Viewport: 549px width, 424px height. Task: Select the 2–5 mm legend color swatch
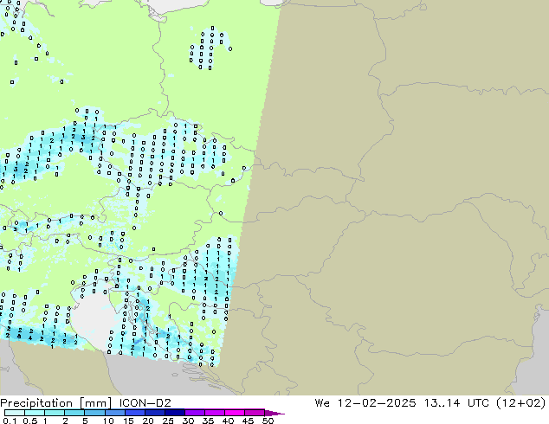pos(74,413)
